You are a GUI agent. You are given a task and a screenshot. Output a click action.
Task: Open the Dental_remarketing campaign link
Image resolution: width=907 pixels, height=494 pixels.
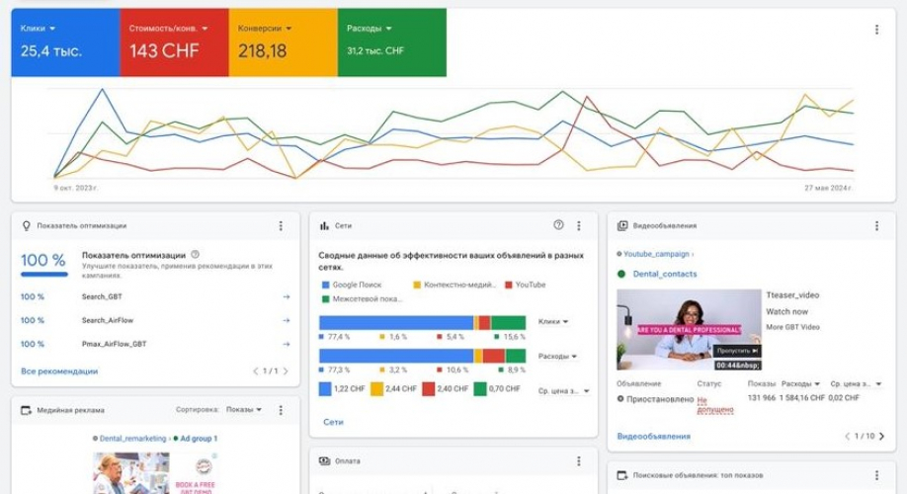tap(132, 439)
